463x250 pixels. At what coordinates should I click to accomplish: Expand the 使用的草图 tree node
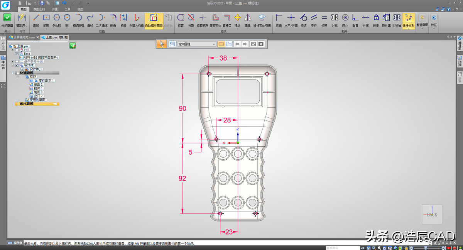point(18,100)
